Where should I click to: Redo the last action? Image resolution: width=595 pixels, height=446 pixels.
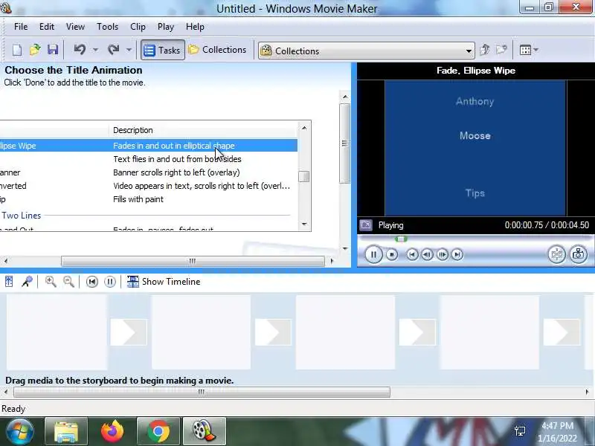click(114, 50)
